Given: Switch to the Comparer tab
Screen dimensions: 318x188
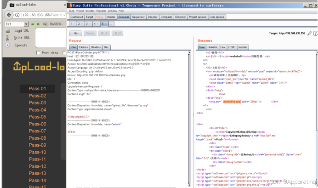Looking at the screenshot, I should click(x=166, y=17).
